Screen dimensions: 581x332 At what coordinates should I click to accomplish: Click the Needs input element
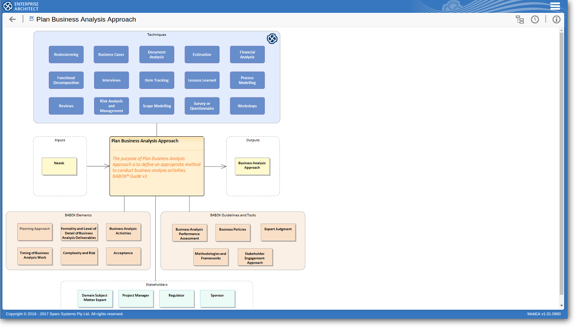click(59, 166)
